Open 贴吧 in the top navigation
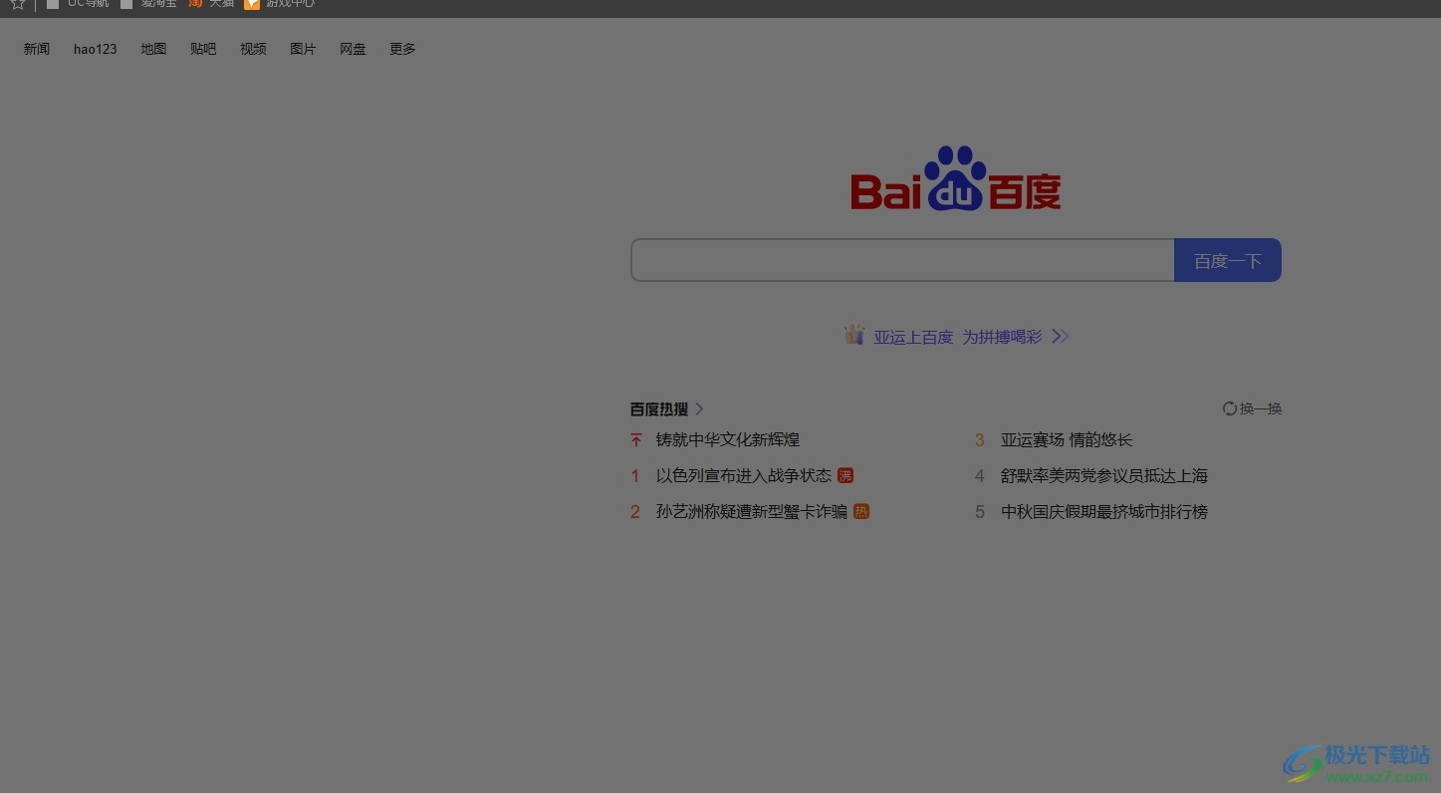Image resolution: width=1441 pixels, height=793 pixels. [x=203, y=49]
